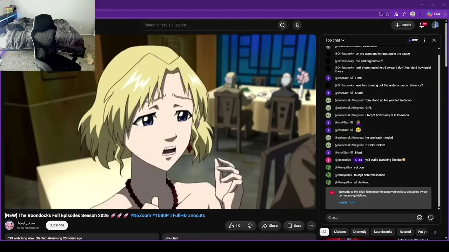Open browser media control music icon

pyautogui.click(x=396, y=14)
